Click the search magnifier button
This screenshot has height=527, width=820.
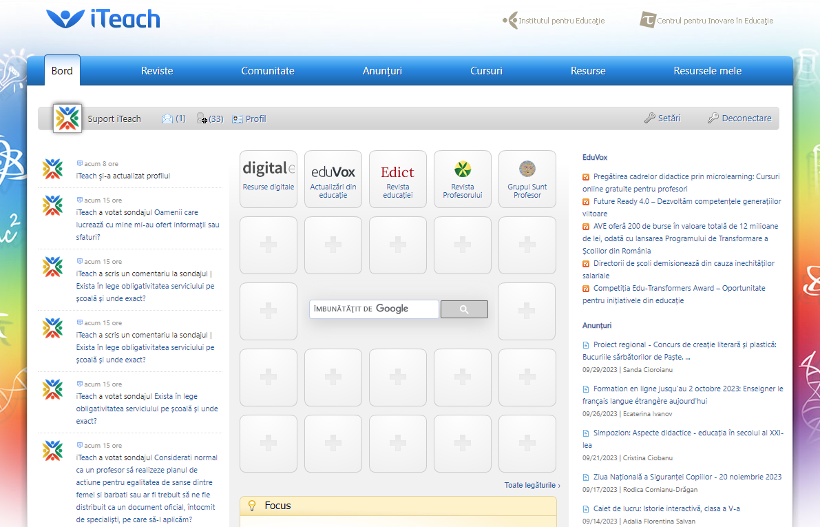tap(464, 309)
